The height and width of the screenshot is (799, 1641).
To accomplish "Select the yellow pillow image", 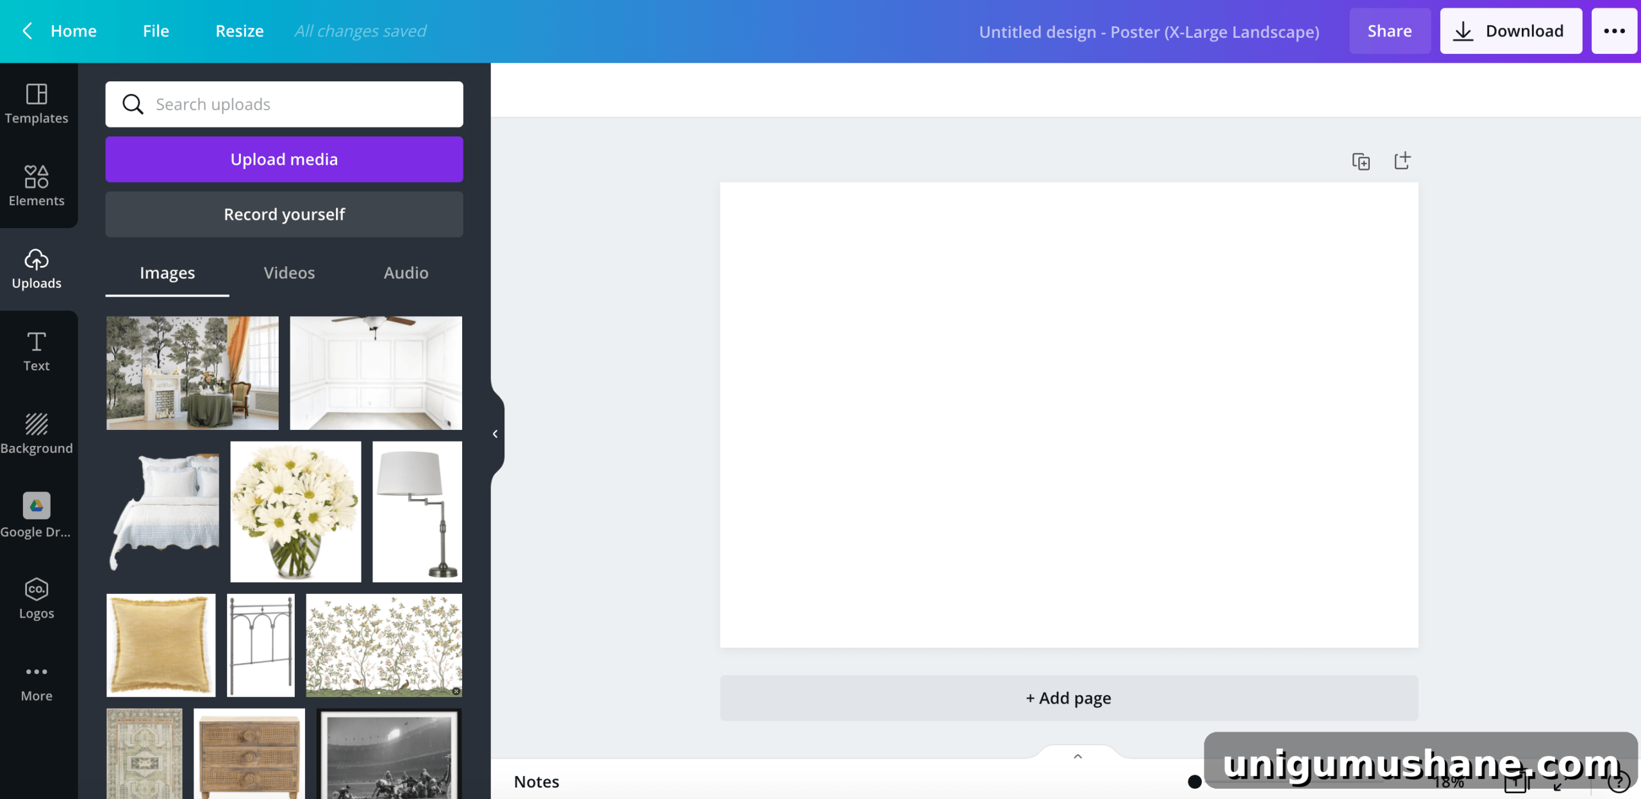I will point(161,645).
